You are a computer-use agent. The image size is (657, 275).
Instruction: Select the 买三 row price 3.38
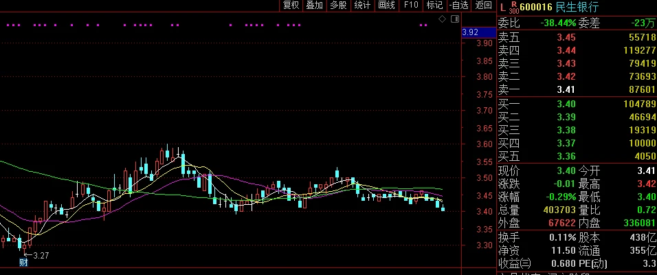[x=566, y=130]
